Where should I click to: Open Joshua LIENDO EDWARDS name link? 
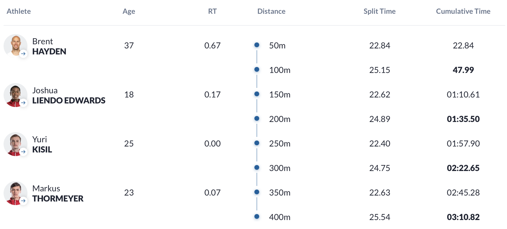pos(69,95)
